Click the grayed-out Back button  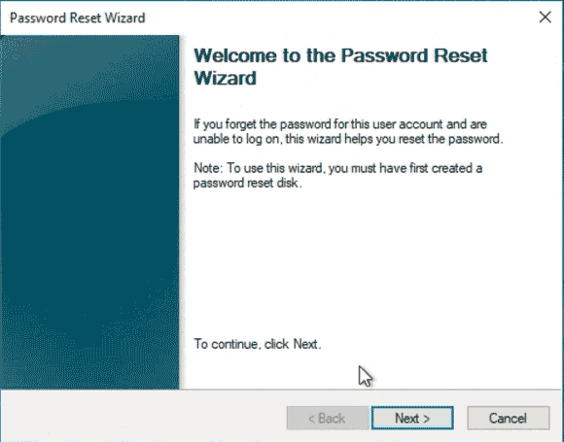(328, 418)
